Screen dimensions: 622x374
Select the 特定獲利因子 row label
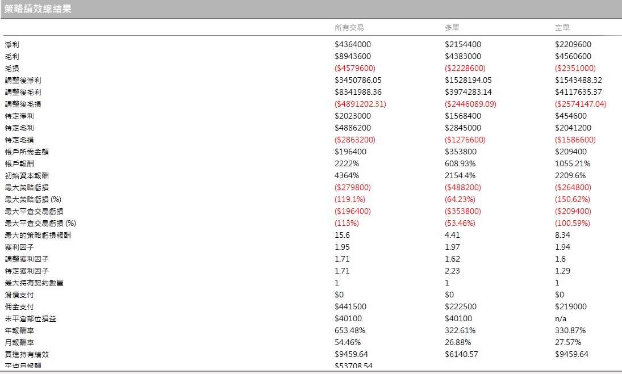27,271
